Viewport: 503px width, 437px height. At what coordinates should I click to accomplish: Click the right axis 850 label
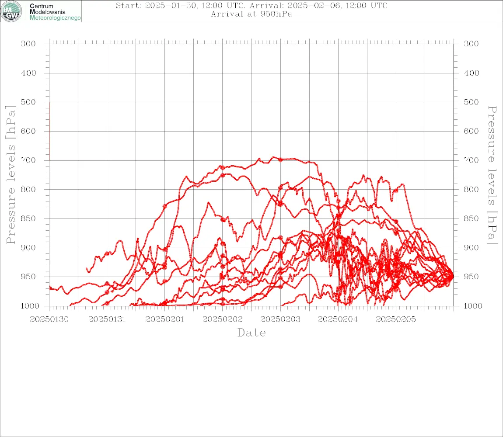[x=471, y=218]
